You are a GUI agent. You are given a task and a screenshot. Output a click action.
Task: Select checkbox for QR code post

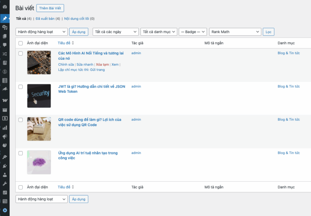(21, 120)
